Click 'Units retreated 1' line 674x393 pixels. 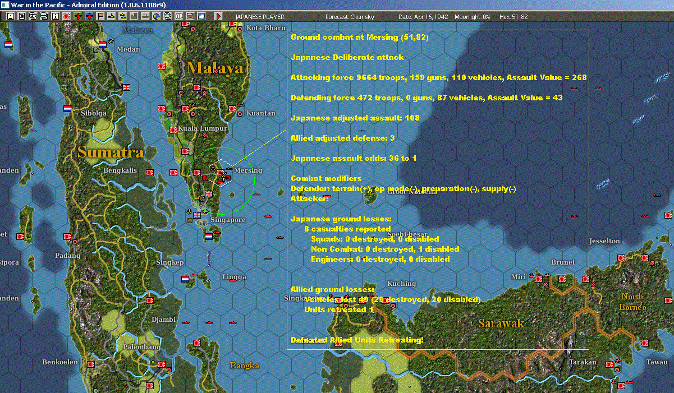click(339, 309)
